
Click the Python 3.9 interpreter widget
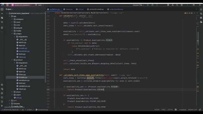click(x=192, y=110)
